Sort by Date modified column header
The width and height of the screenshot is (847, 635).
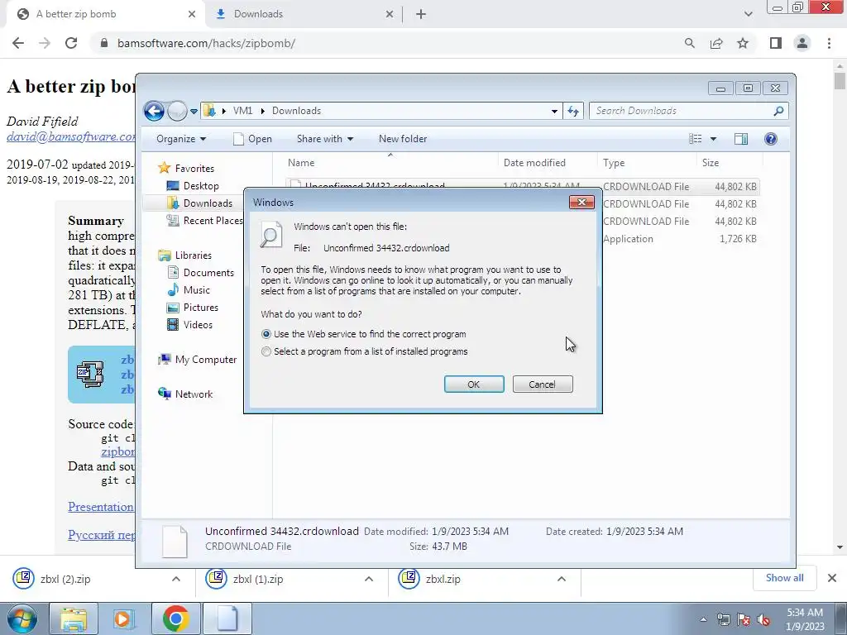[x=548, y=163]
